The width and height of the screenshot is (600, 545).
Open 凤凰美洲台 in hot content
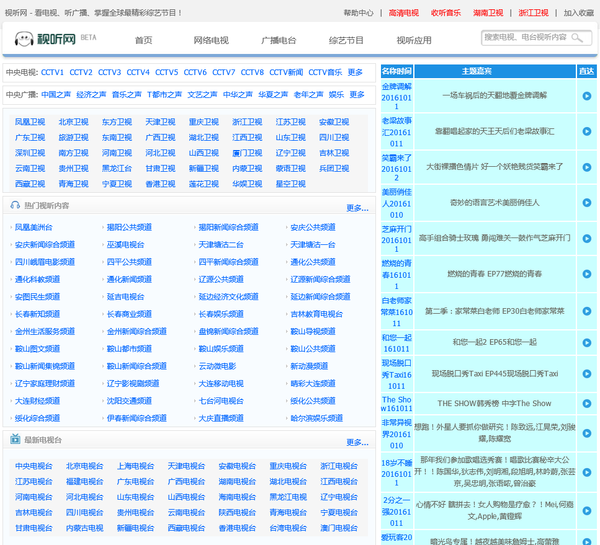[x=34, y=227]
